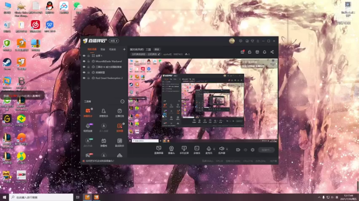The image size is (359, 201).
Task: Switch to the second scene tab
Action: point(103,49)
